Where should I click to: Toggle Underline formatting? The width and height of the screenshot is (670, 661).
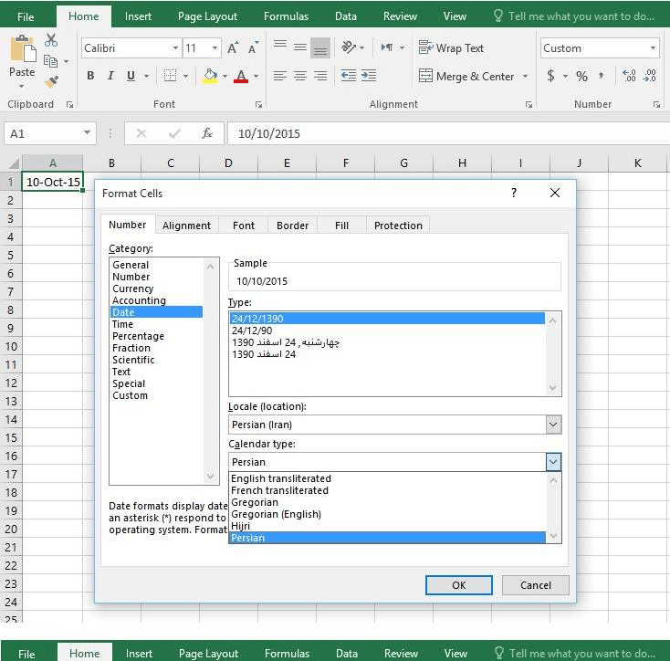(131, 76)
